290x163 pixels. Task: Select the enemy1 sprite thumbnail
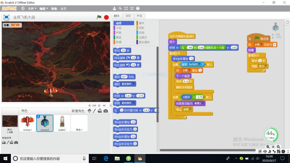[28, 122]
